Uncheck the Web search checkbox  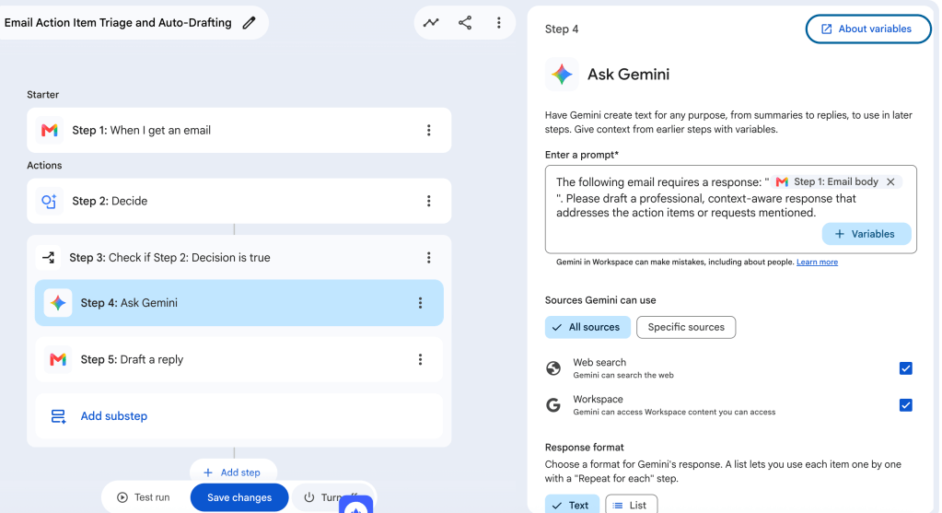click(906, 368)
